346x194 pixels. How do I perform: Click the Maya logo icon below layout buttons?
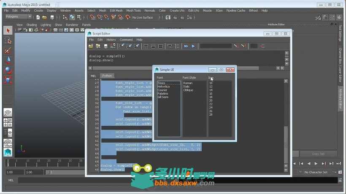click(x=8, y=152)
